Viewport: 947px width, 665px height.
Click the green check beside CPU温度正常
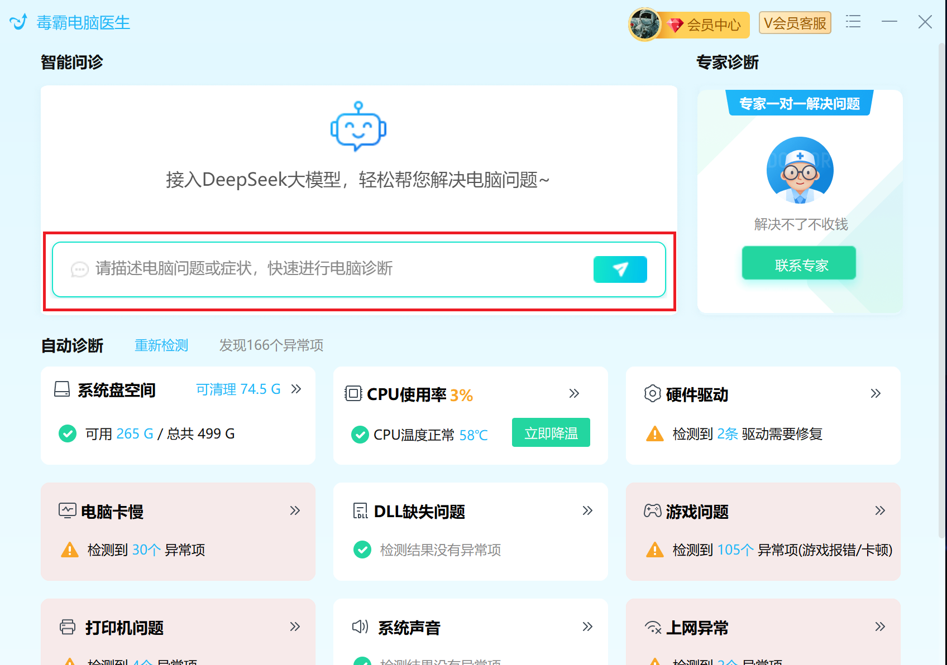coord(360,434)
